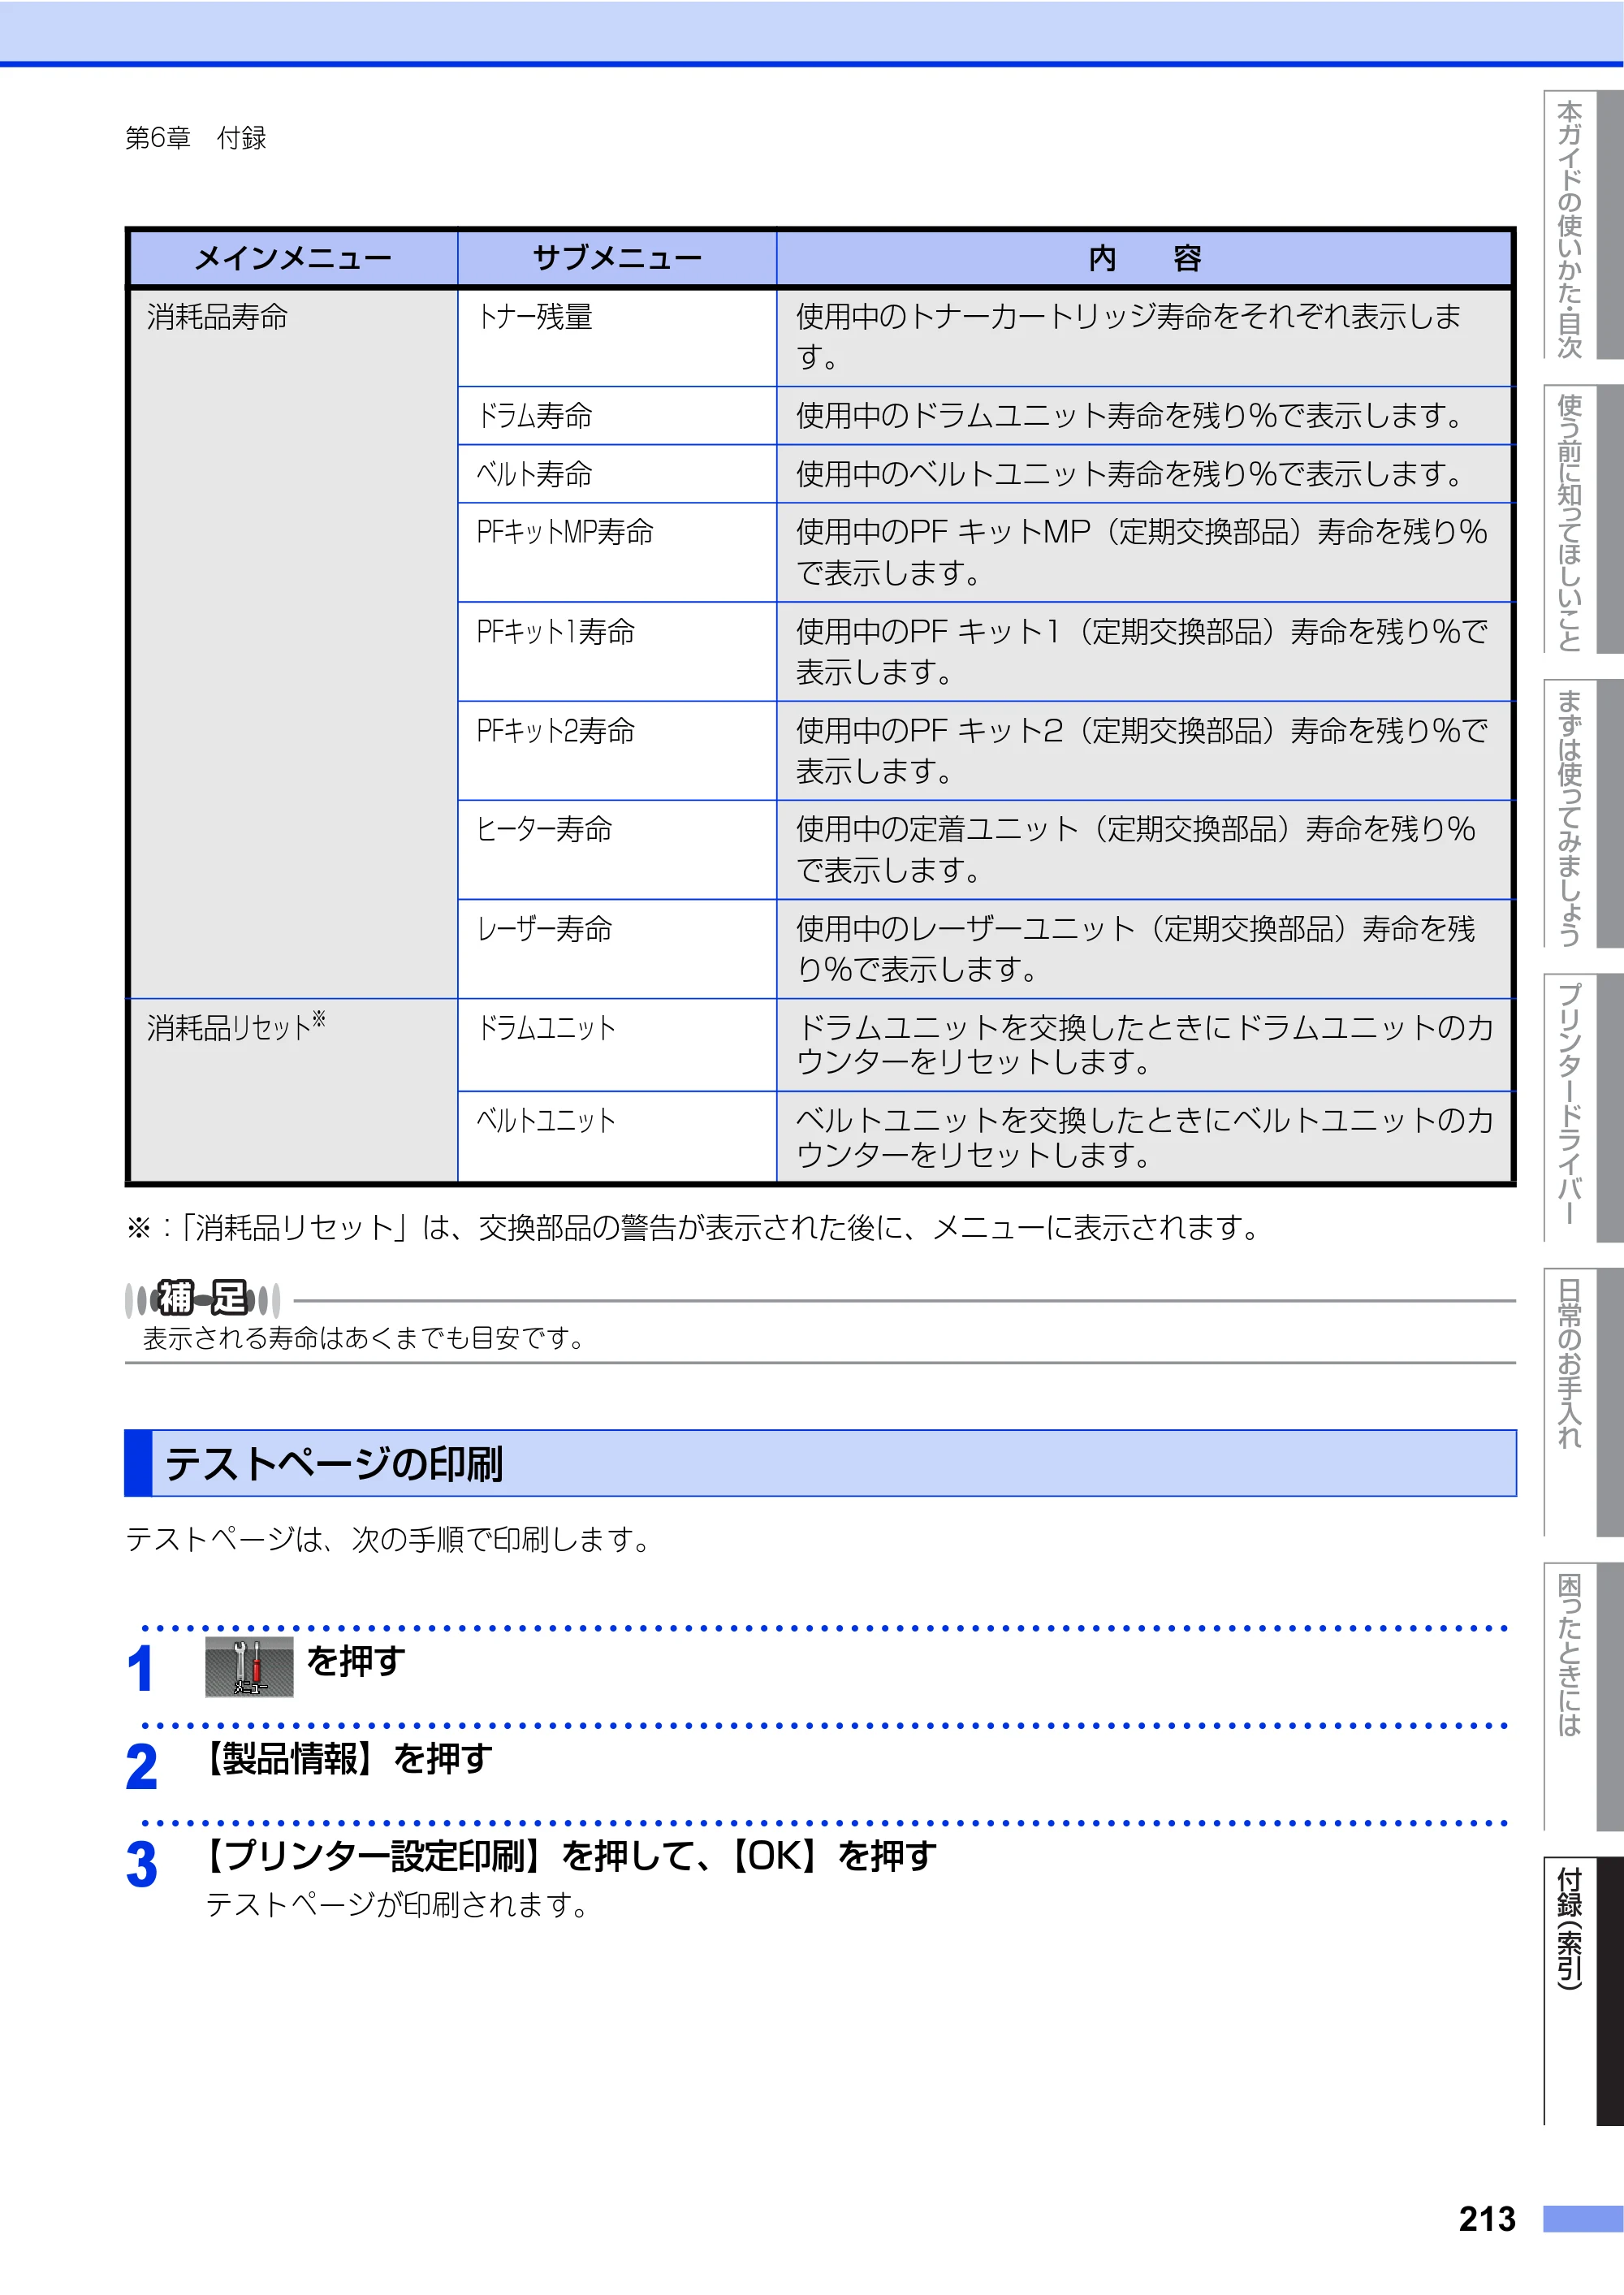Select the PFキット2寿命 submenu cell
The width and height of the screenshot is (1624, 2295).
coord(617,750)
